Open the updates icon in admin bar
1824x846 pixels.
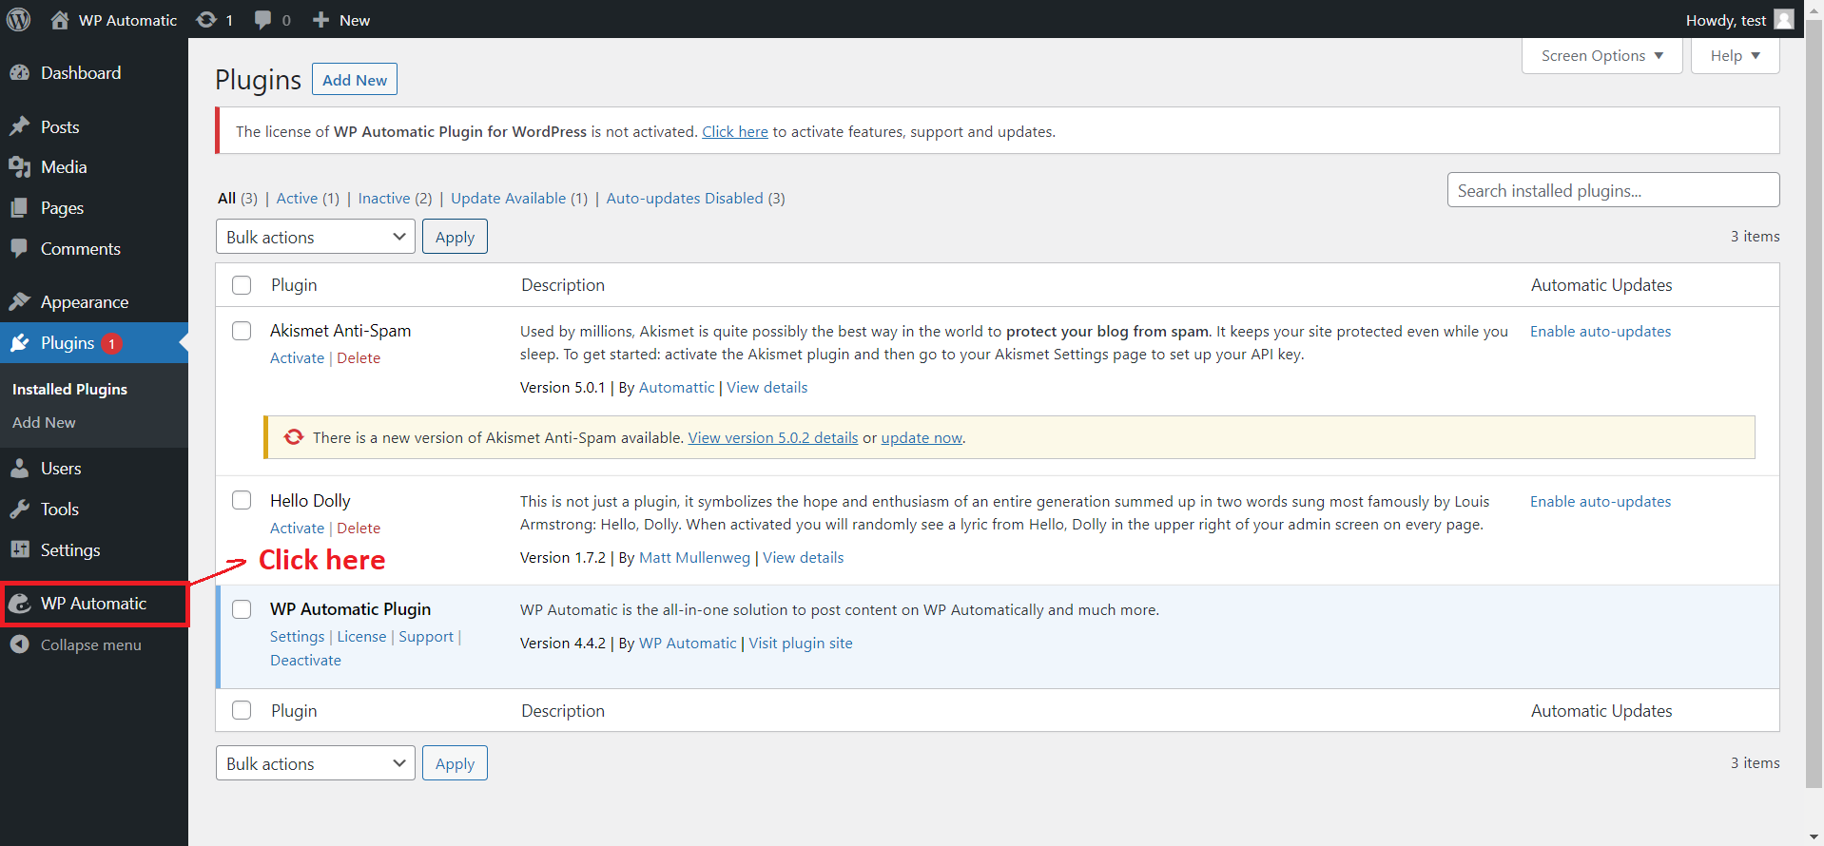click(206, 20)
